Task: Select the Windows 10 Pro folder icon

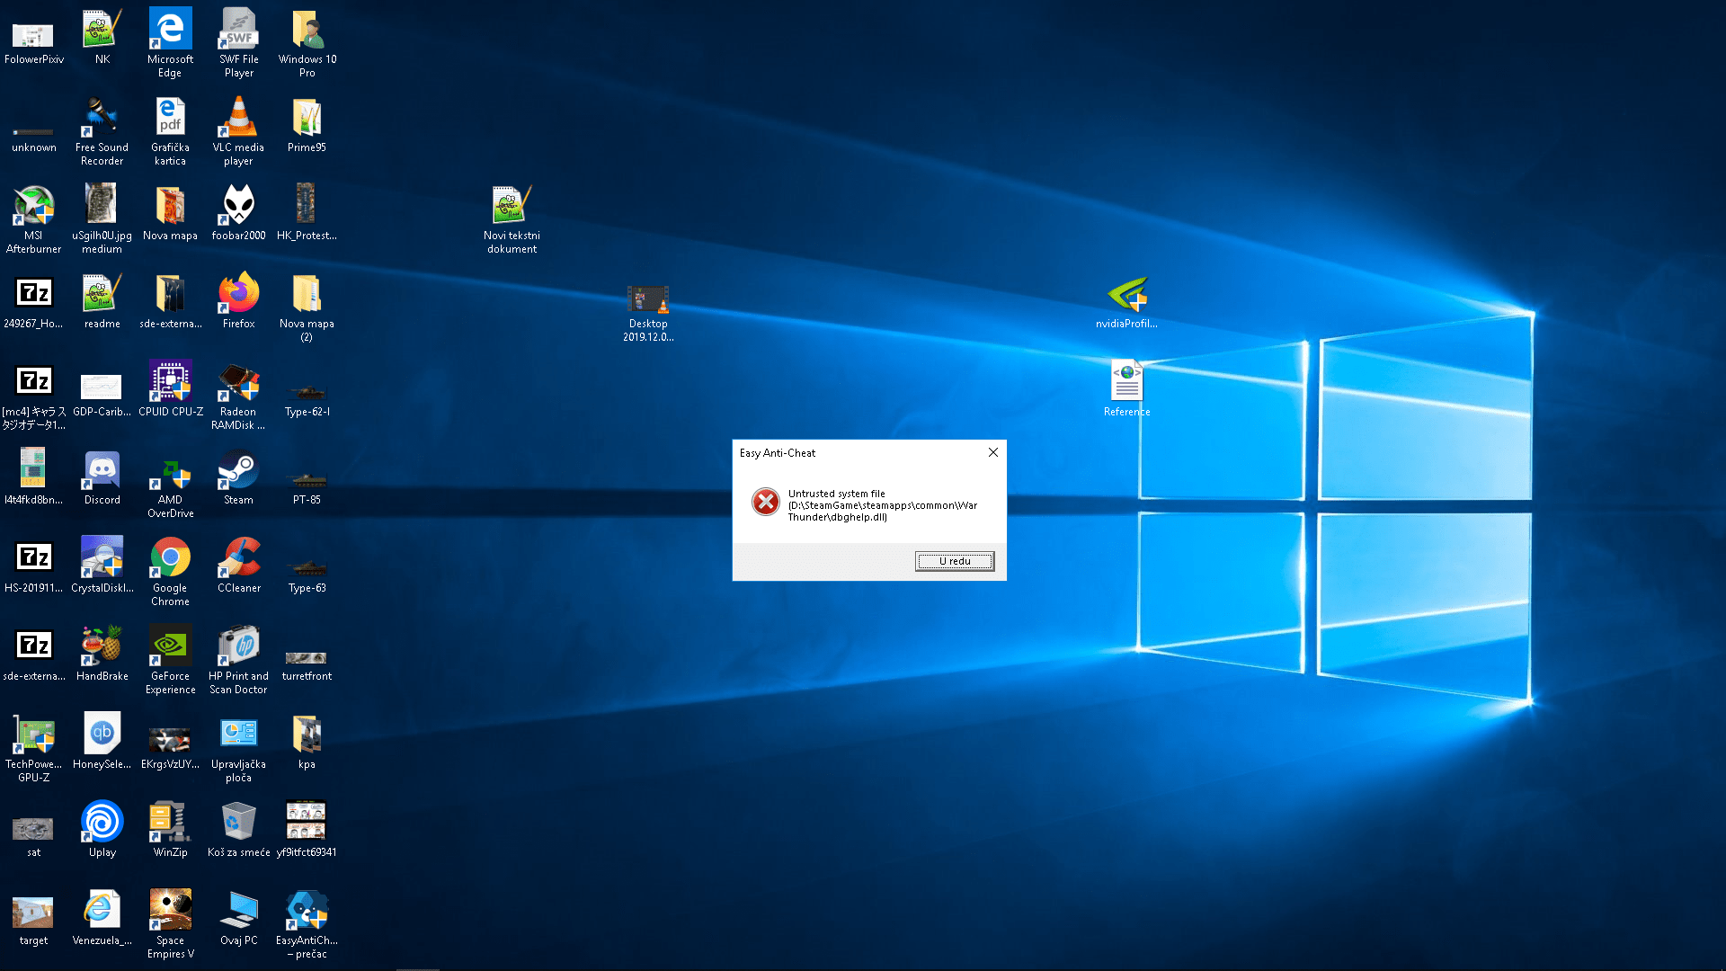Action: 307,42
